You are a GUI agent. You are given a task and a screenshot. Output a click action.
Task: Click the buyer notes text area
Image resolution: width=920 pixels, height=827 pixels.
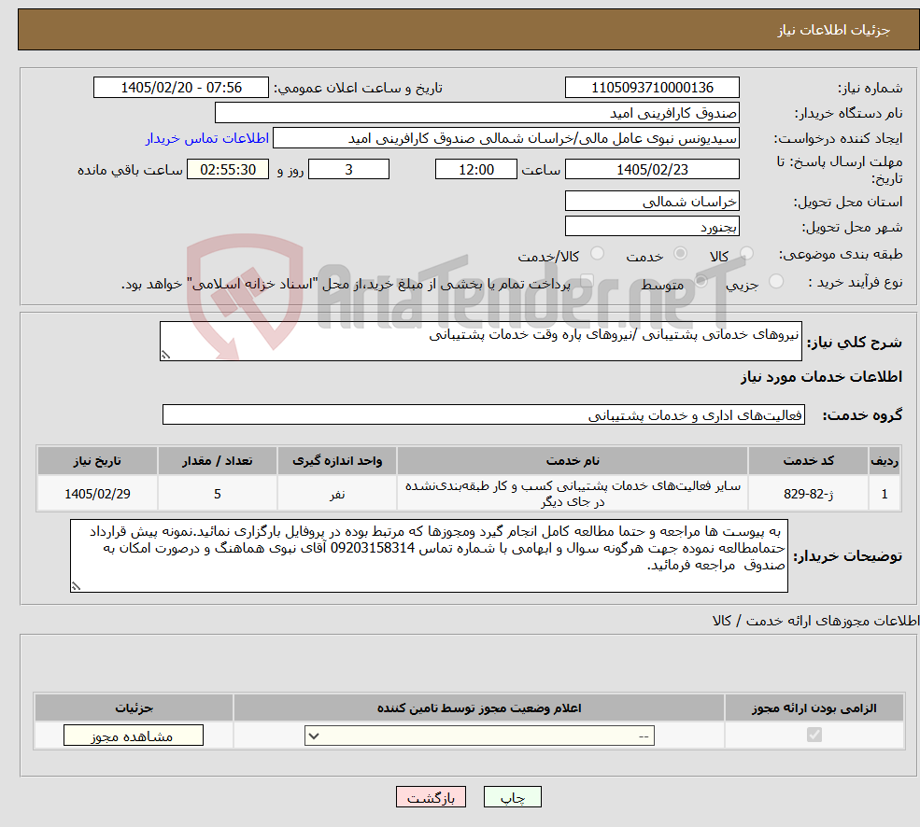click(x=429, y=555)
